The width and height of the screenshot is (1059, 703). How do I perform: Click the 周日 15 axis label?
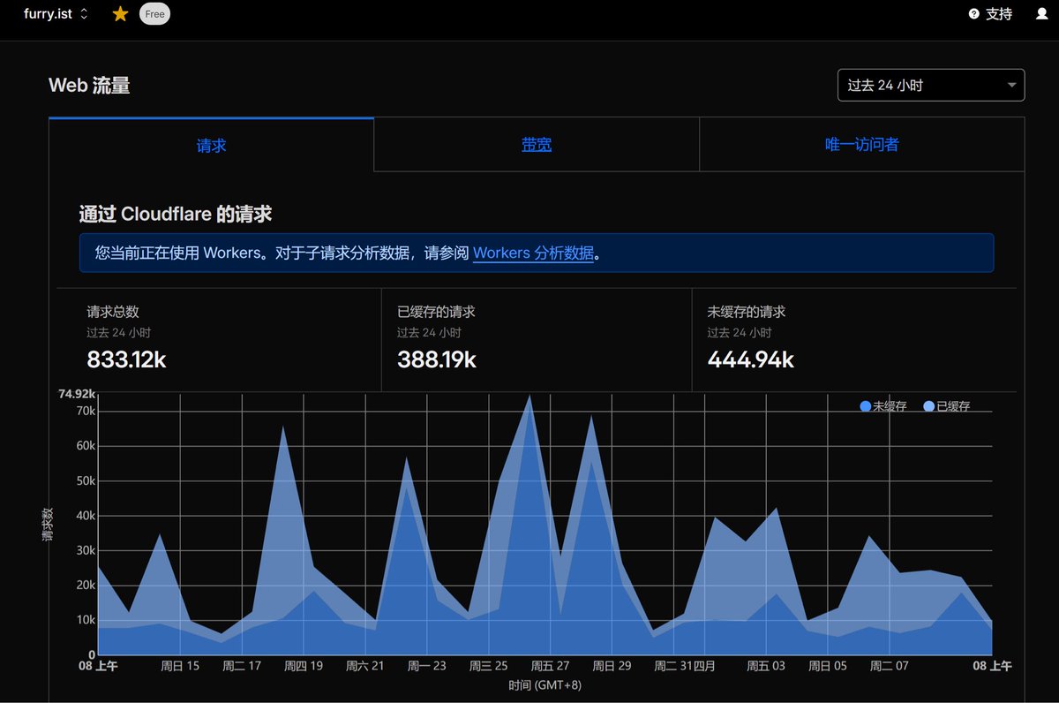180,666
